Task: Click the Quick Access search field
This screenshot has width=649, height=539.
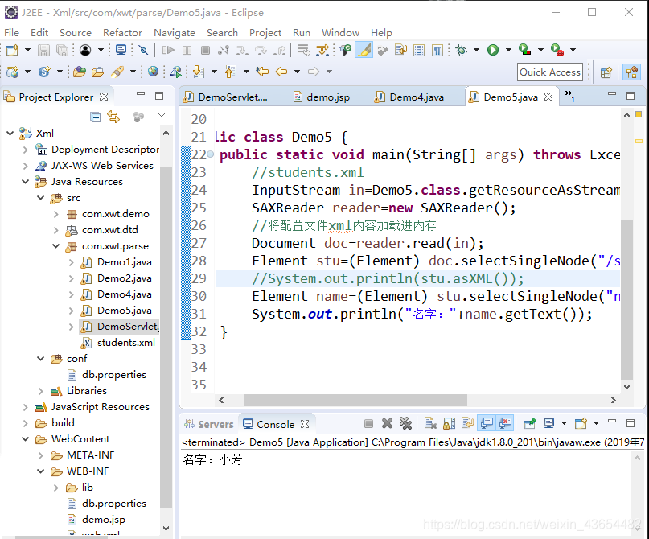Action: (x=549, y=72)
